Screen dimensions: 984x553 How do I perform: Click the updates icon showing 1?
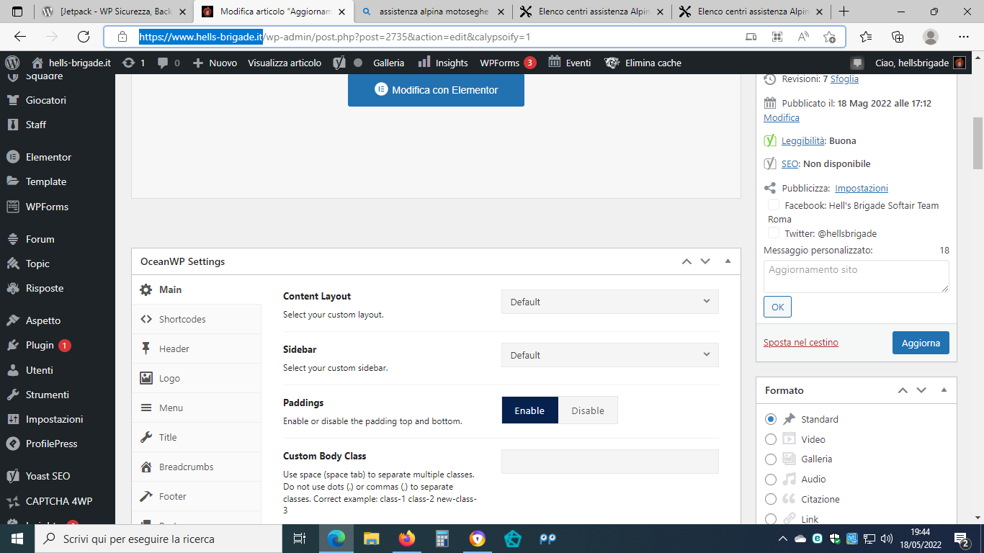(134, 63)
